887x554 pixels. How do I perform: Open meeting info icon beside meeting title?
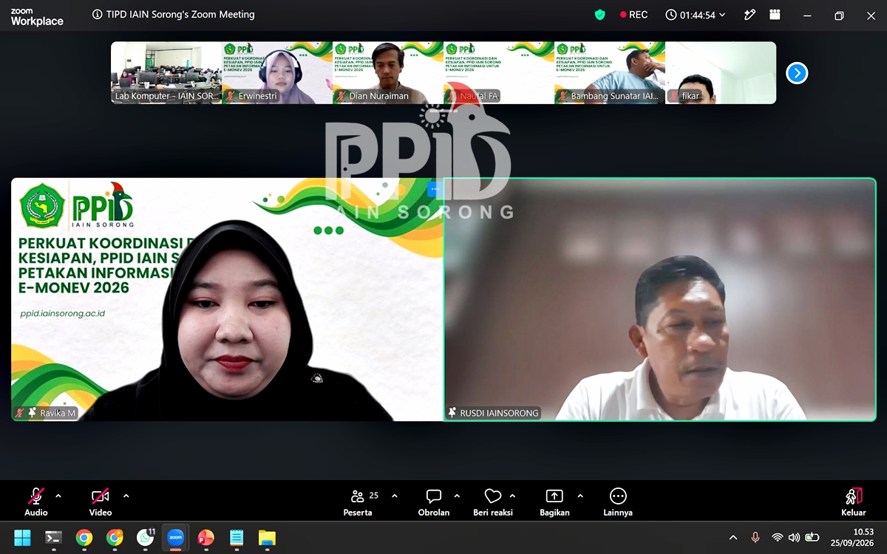(98, 15)
